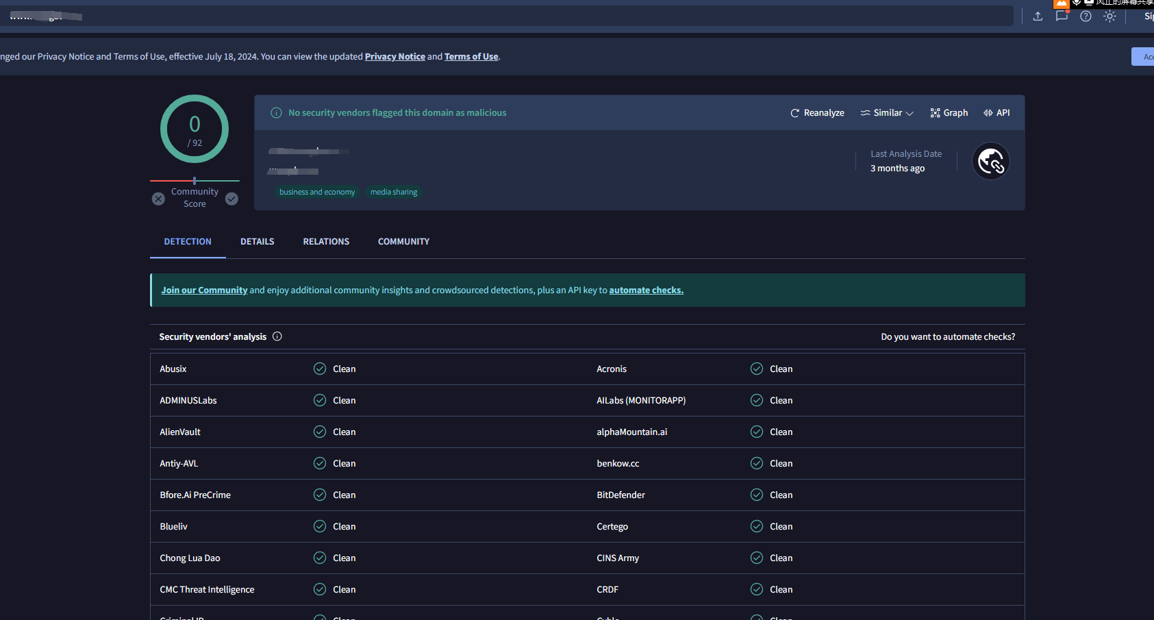Click the URL search input field
This screenshot has height=620, width=1154.
pos(507,16)
